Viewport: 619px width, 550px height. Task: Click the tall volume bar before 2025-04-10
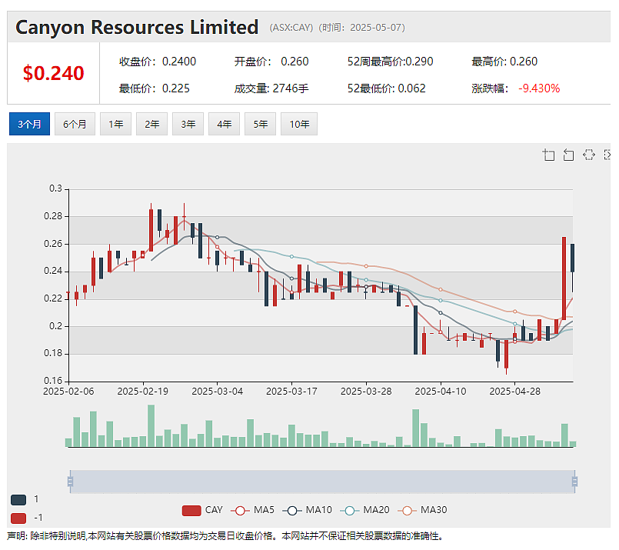(x=416, y=428)
